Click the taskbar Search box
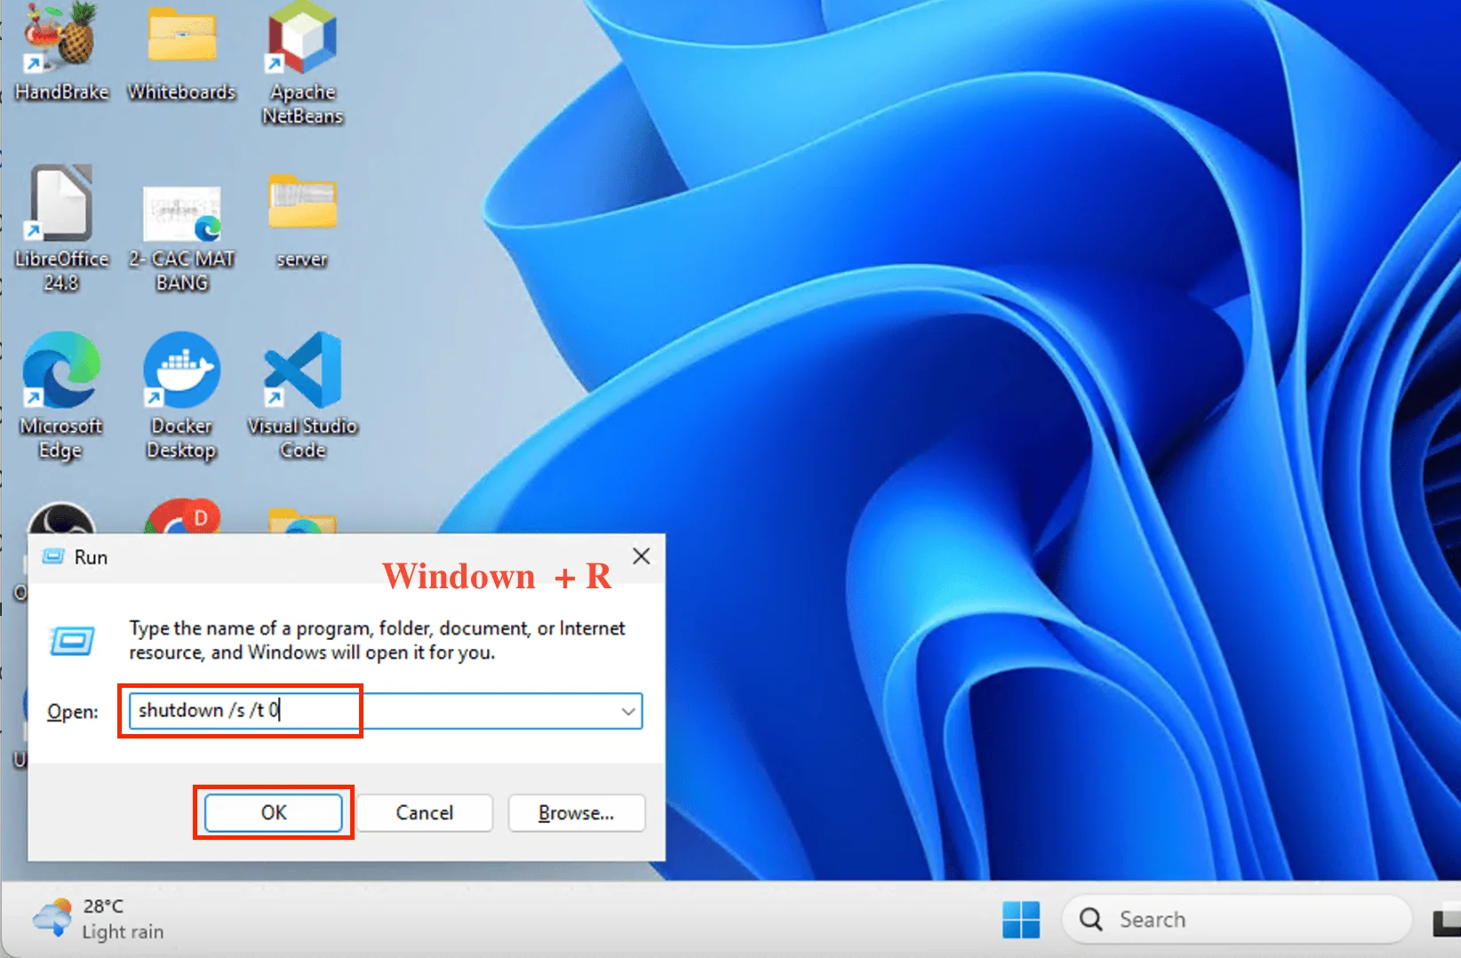 pyautogui.click(x=1235, y=920)
